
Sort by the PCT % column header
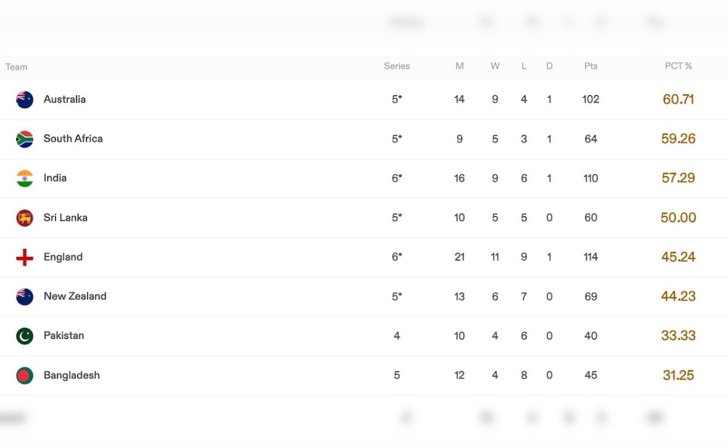678,66
